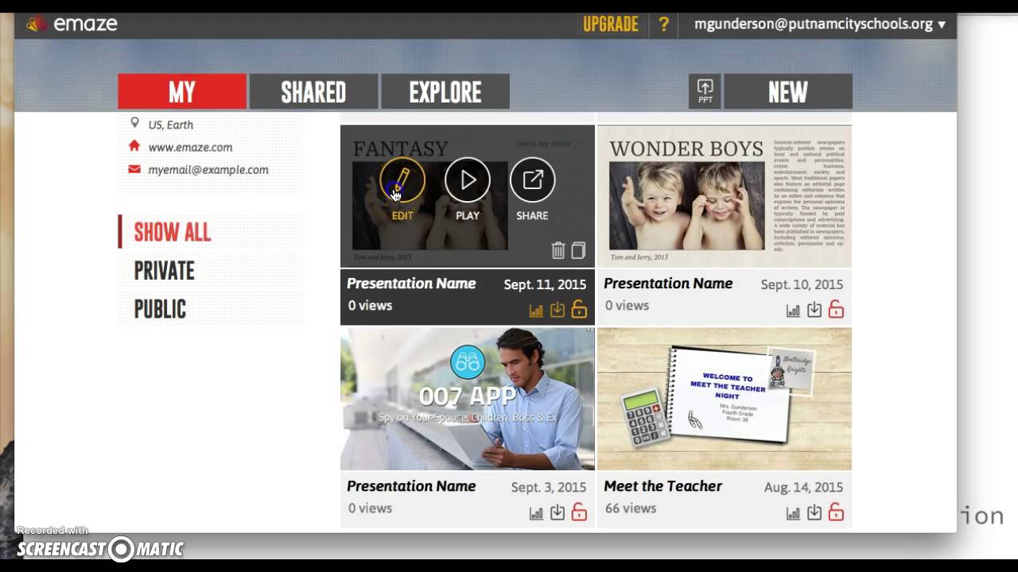Click Presentation Name dated Sept. 10, 2015

click(x=668, y=284)
